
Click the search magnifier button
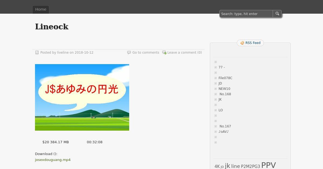click(277, 14)
